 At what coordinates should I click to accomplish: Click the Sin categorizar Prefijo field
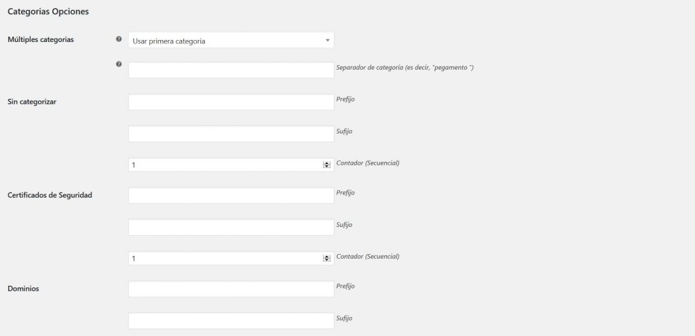pos(231,102)
